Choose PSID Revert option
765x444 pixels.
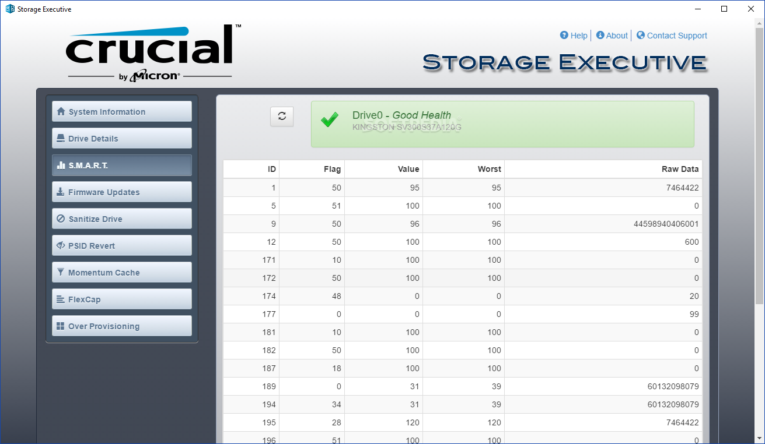(122, 245)
